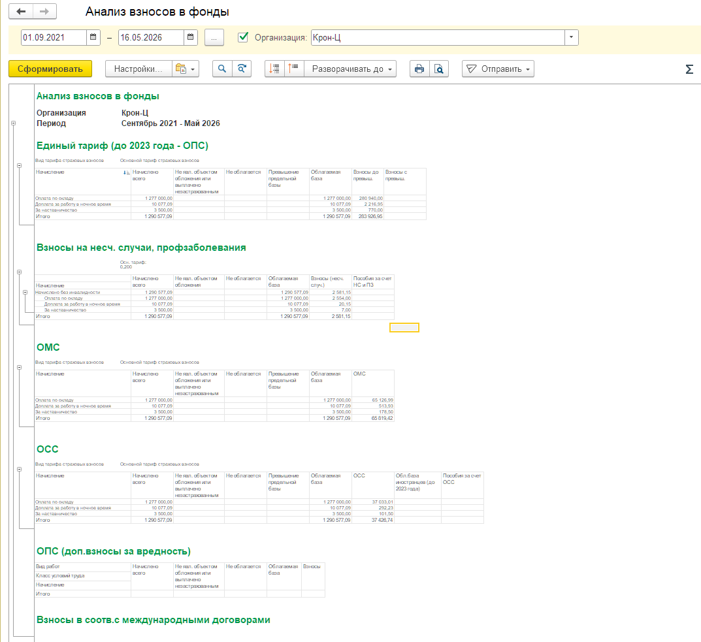The height and width of the screenshot is (642, 701).
Task: Collapse the Взносы на несч. случаи group
Action: (x=19, y=272)
